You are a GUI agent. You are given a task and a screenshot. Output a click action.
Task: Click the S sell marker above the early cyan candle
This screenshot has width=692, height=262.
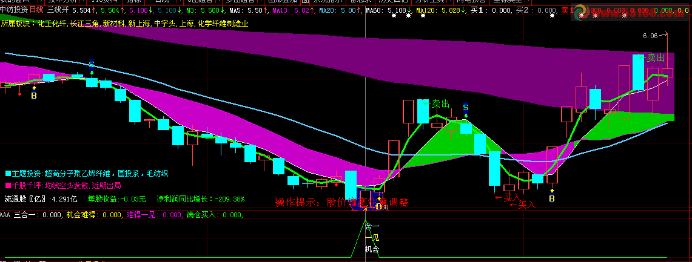(x=92, y=64)
